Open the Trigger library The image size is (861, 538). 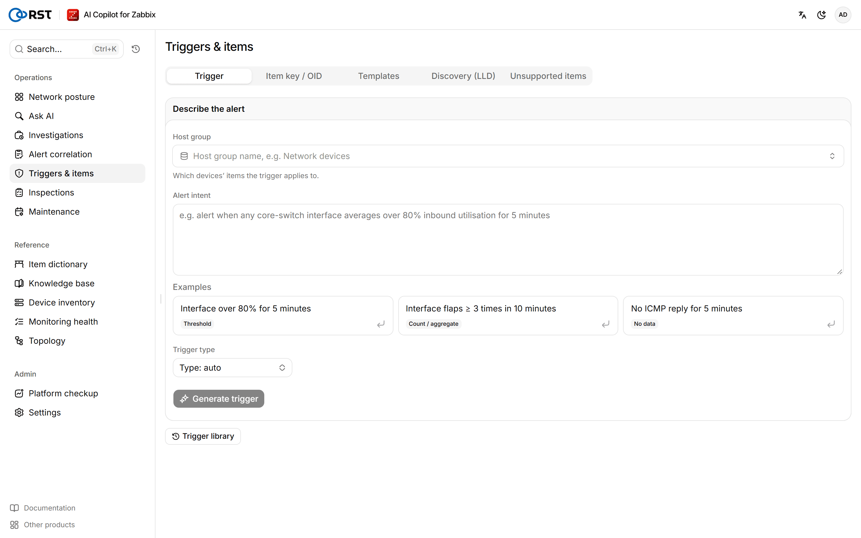tap(203, 436)
